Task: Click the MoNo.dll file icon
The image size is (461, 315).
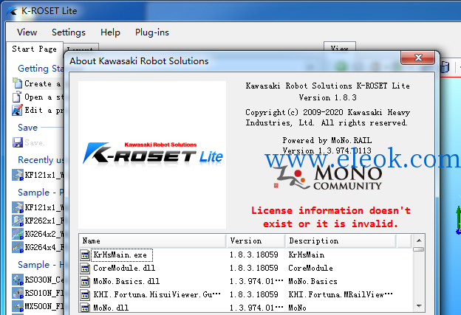Action: [x=85, y=308]
